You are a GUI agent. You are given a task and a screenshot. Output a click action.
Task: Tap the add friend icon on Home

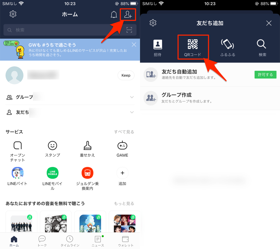click(128, 15)
